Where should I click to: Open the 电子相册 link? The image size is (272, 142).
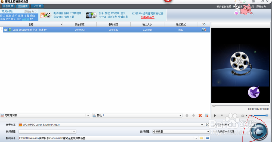(58, 13)
